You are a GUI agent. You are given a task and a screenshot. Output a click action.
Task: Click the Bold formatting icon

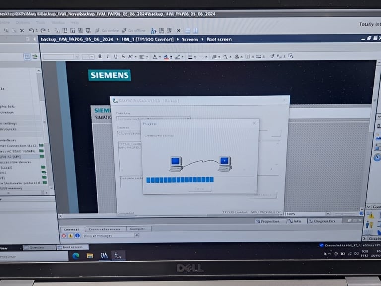100,57
